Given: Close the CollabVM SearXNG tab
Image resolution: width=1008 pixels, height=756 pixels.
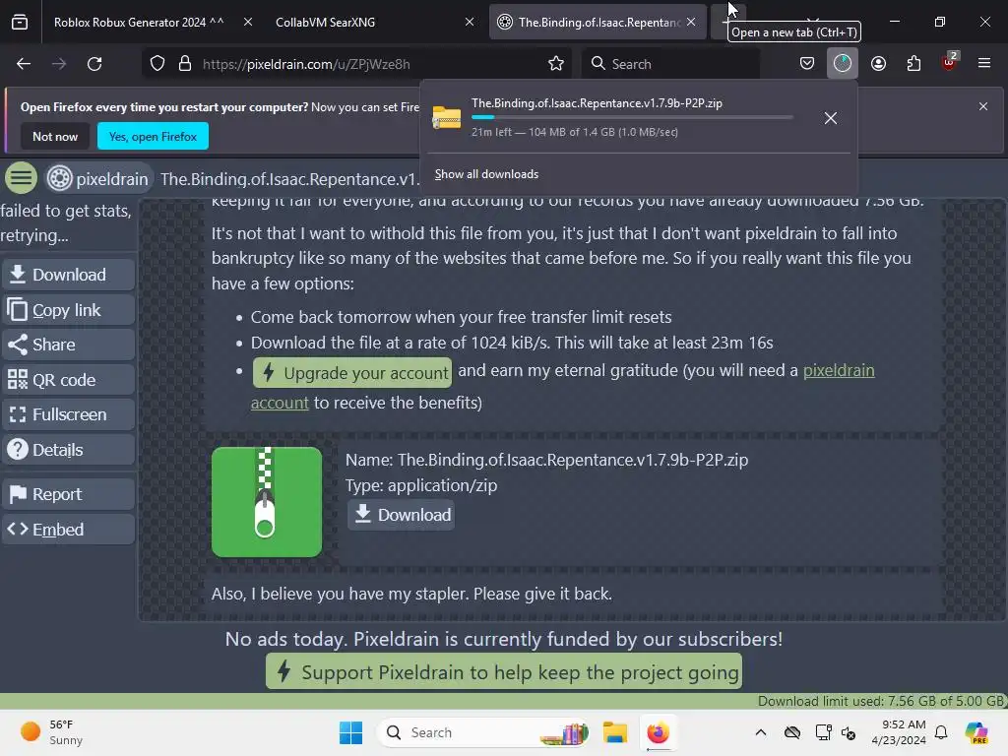Looking at the screenshot, I should [470, 22].
